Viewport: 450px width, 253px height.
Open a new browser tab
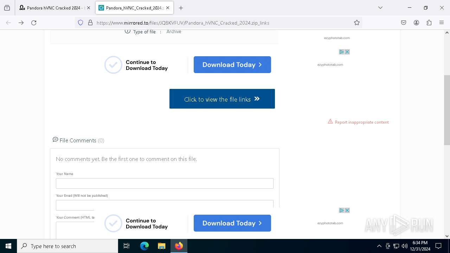tap(181, 8)
